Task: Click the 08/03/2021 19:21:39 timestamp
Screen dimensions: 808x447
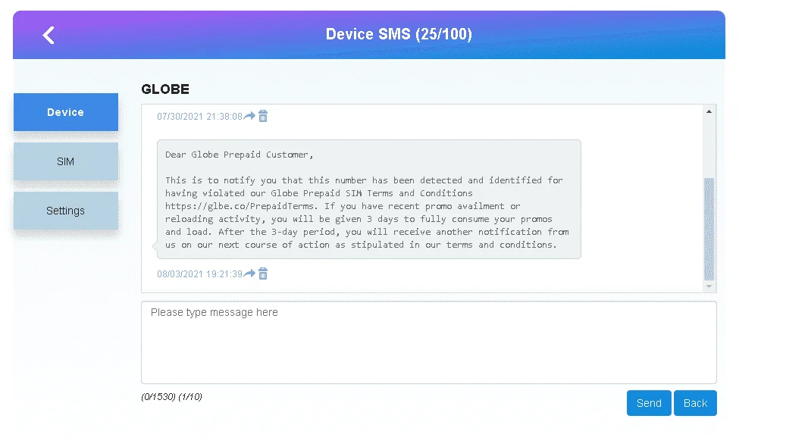Action: click(x=199, y=274)
